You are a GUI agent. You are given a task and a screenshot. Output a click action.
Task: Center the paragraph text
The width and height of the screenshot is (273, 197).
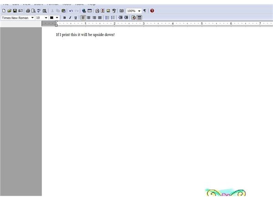(x=89, y=18)
